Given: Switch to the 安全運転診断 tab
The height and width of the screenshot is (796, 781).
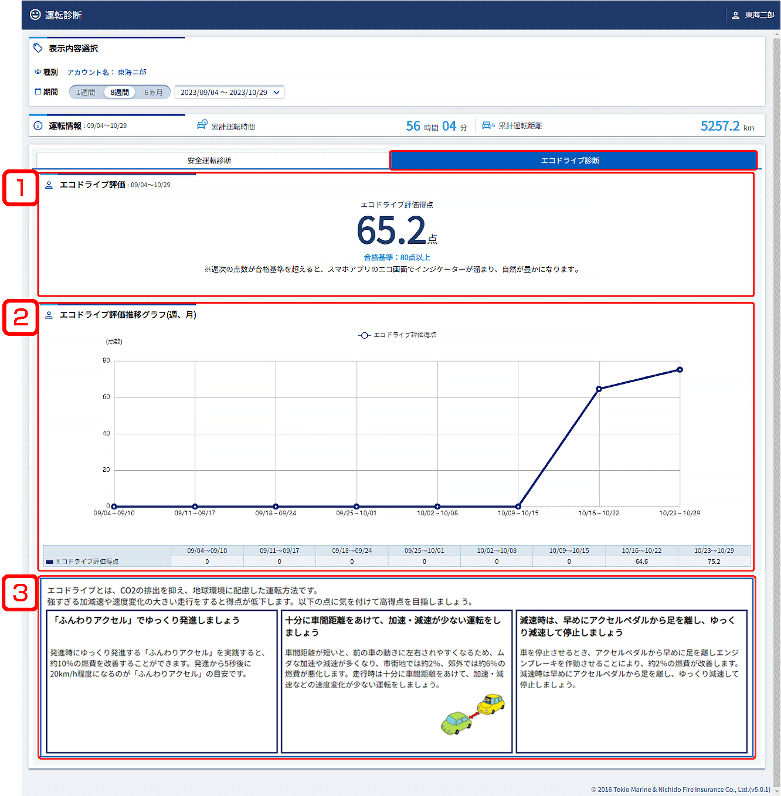Looking at the screenshot, I should coord(209,161).
